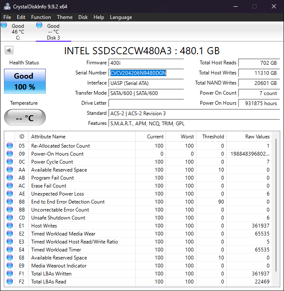Click the previous disk arrow button

pos(9,50)
